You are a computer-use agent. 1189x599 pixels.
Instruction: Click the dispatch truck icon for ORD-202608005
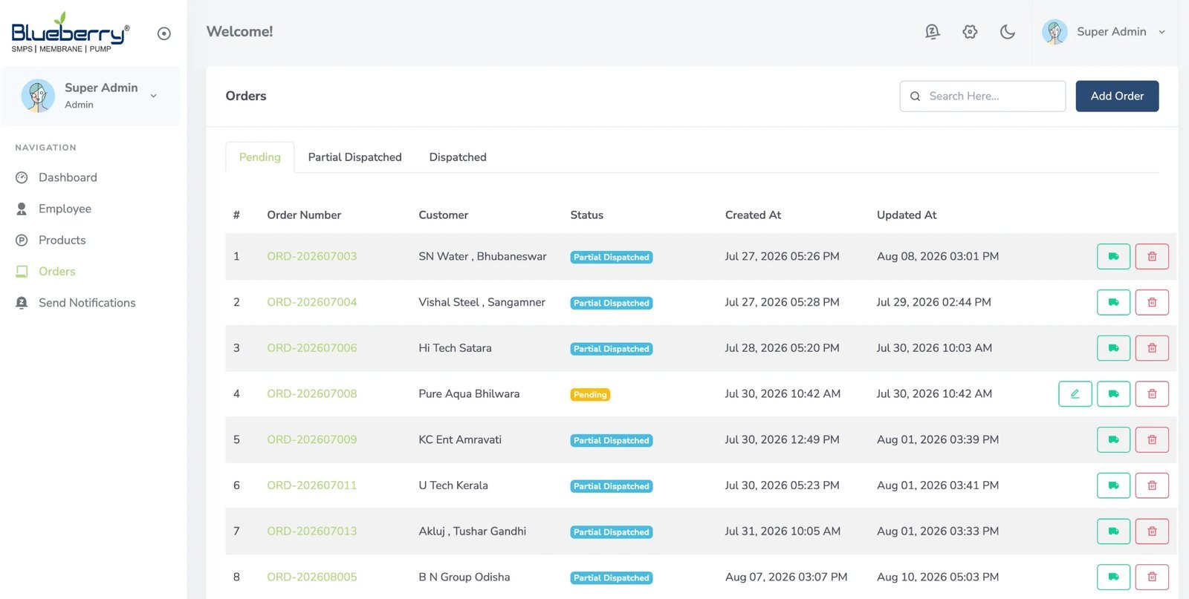[1113, 577]
